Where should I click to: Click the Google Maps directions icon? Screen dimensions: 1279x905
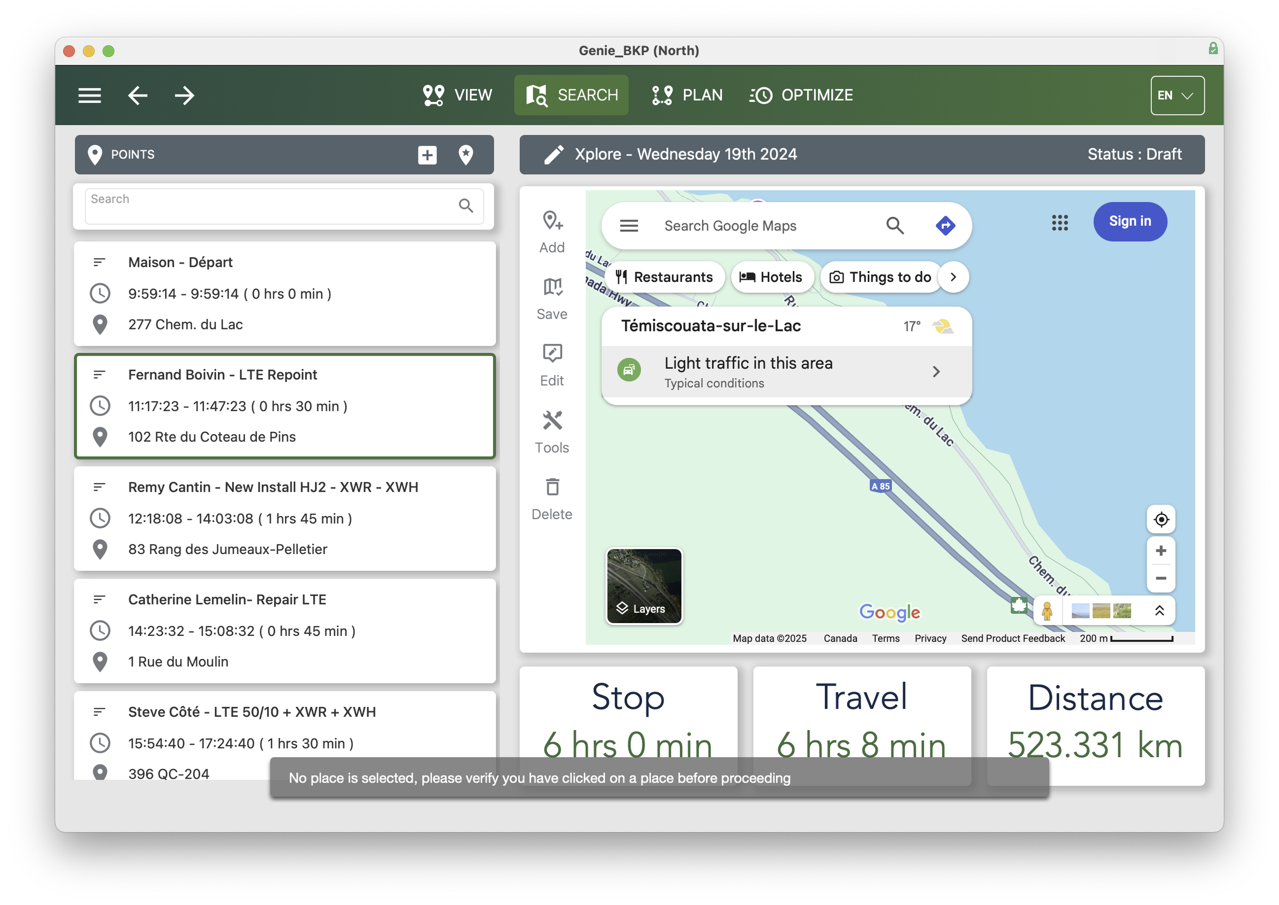point(945,226)
